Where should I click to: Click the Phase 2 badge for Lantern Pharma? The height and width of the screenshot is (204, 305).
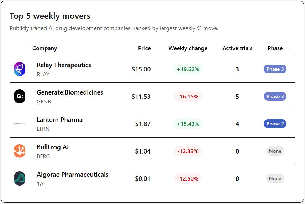click(275, 124)
